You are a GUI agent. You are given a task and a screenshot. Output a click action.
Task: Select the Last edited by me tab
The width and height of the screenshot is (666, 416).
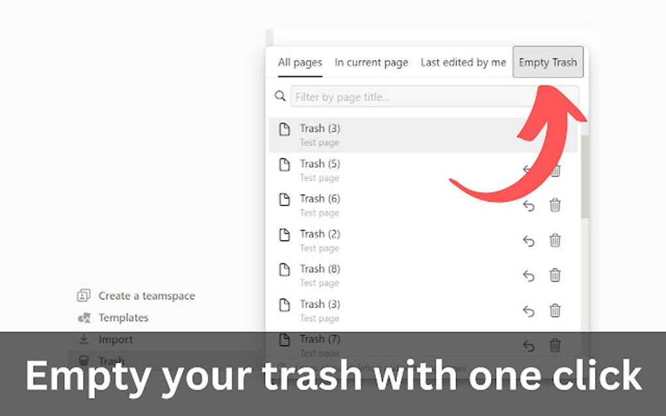(x=464, y=63)
